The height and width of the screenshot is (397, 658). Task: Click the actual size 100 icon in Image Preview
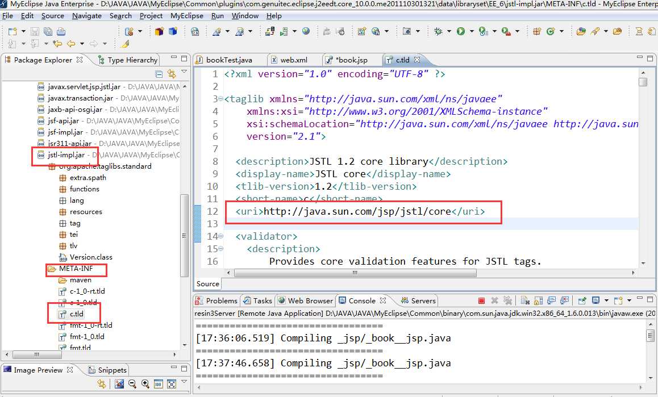158,383
